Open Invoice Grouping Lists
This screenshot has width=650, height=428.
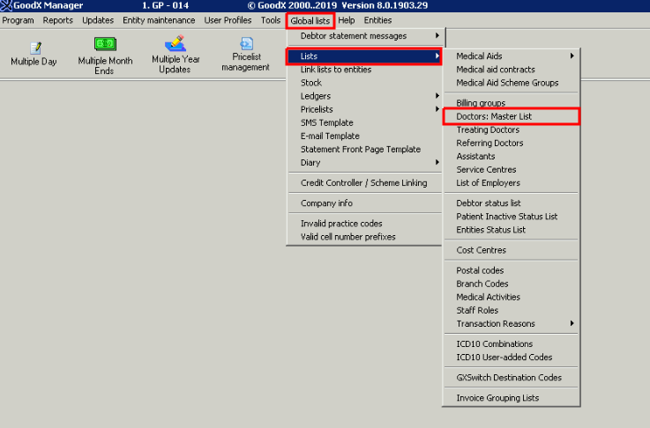point(512,398)
